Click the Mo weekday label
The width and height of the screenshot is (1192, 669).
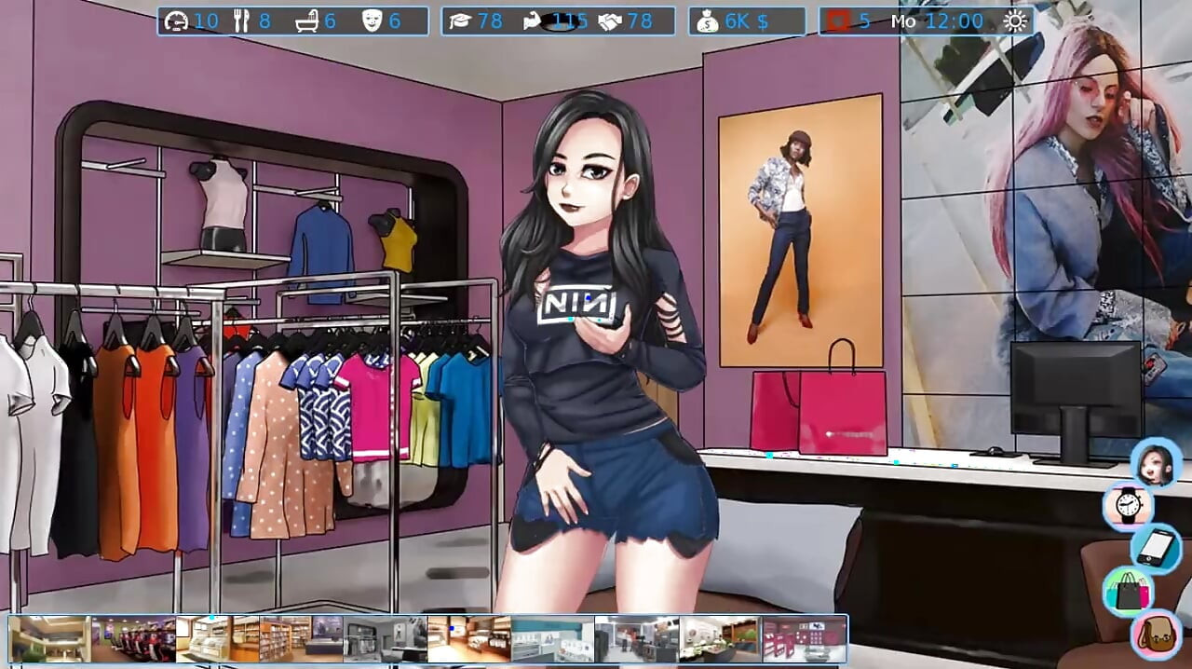(903, 20)
